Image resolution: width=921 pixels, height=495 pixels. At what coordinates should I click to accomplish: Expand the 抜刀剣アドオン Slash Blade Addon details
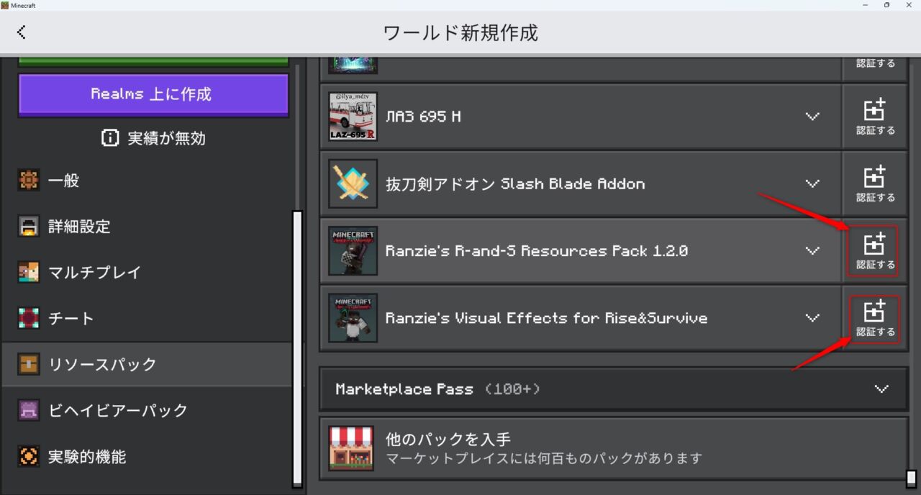coord(812,183)
